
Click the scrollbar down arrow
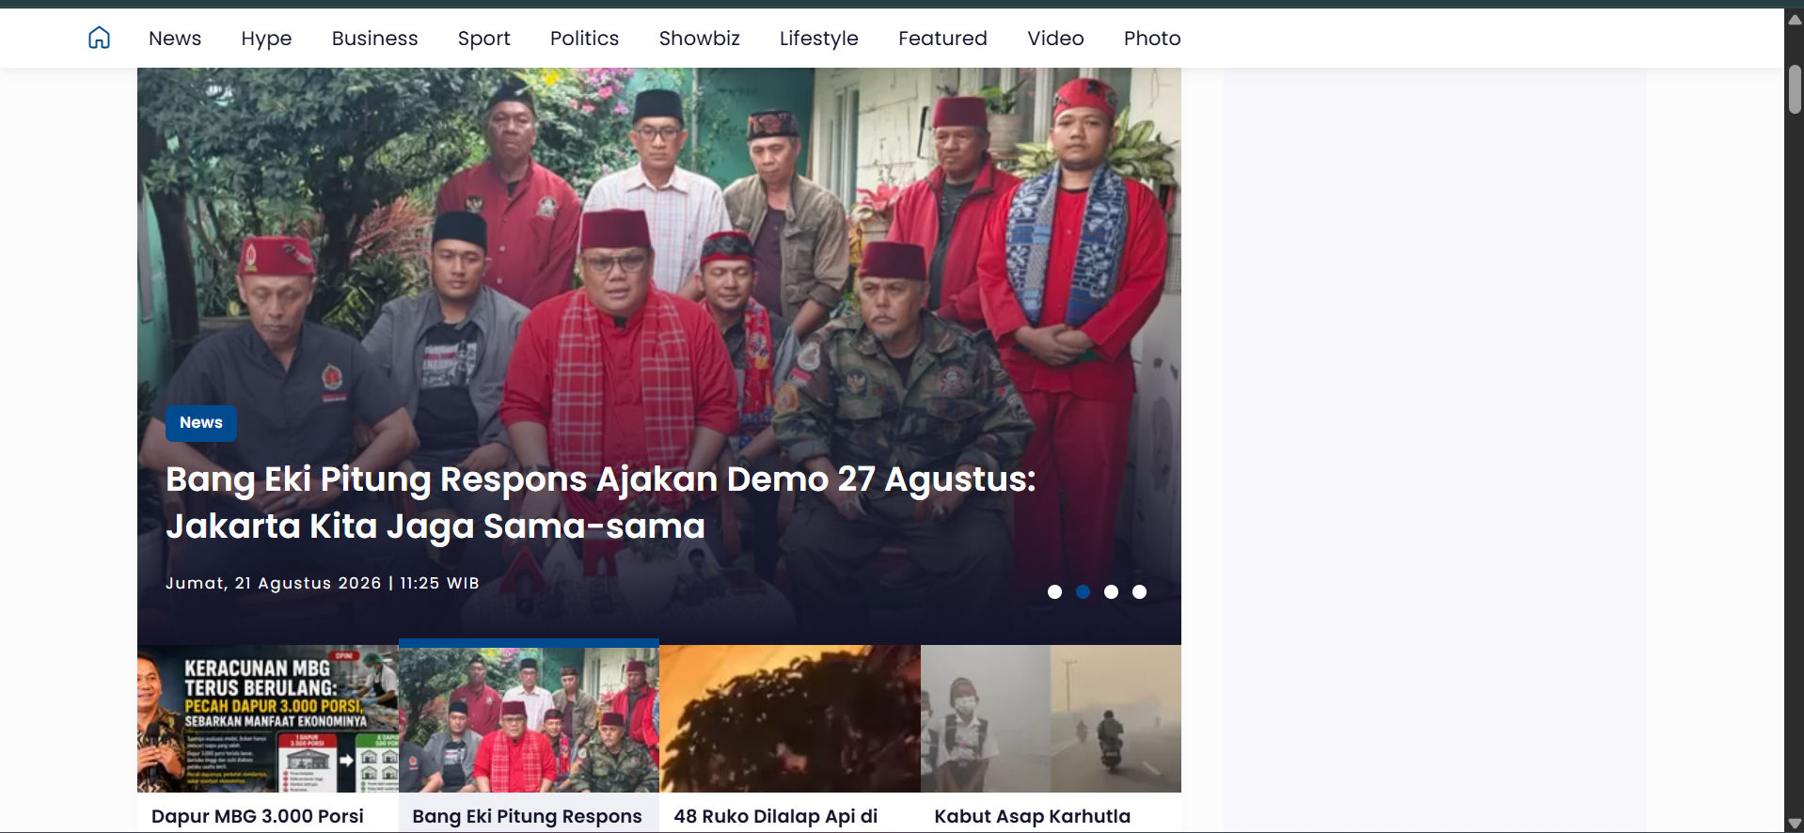[x=1795, y=824]
